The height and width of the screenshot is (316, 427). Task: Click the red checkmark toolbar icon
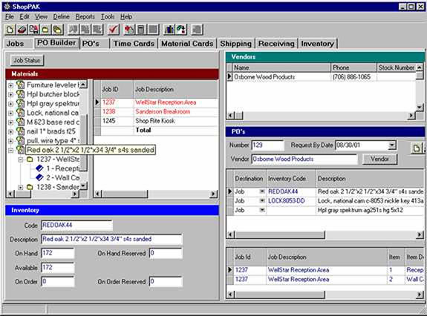(114, 30)
